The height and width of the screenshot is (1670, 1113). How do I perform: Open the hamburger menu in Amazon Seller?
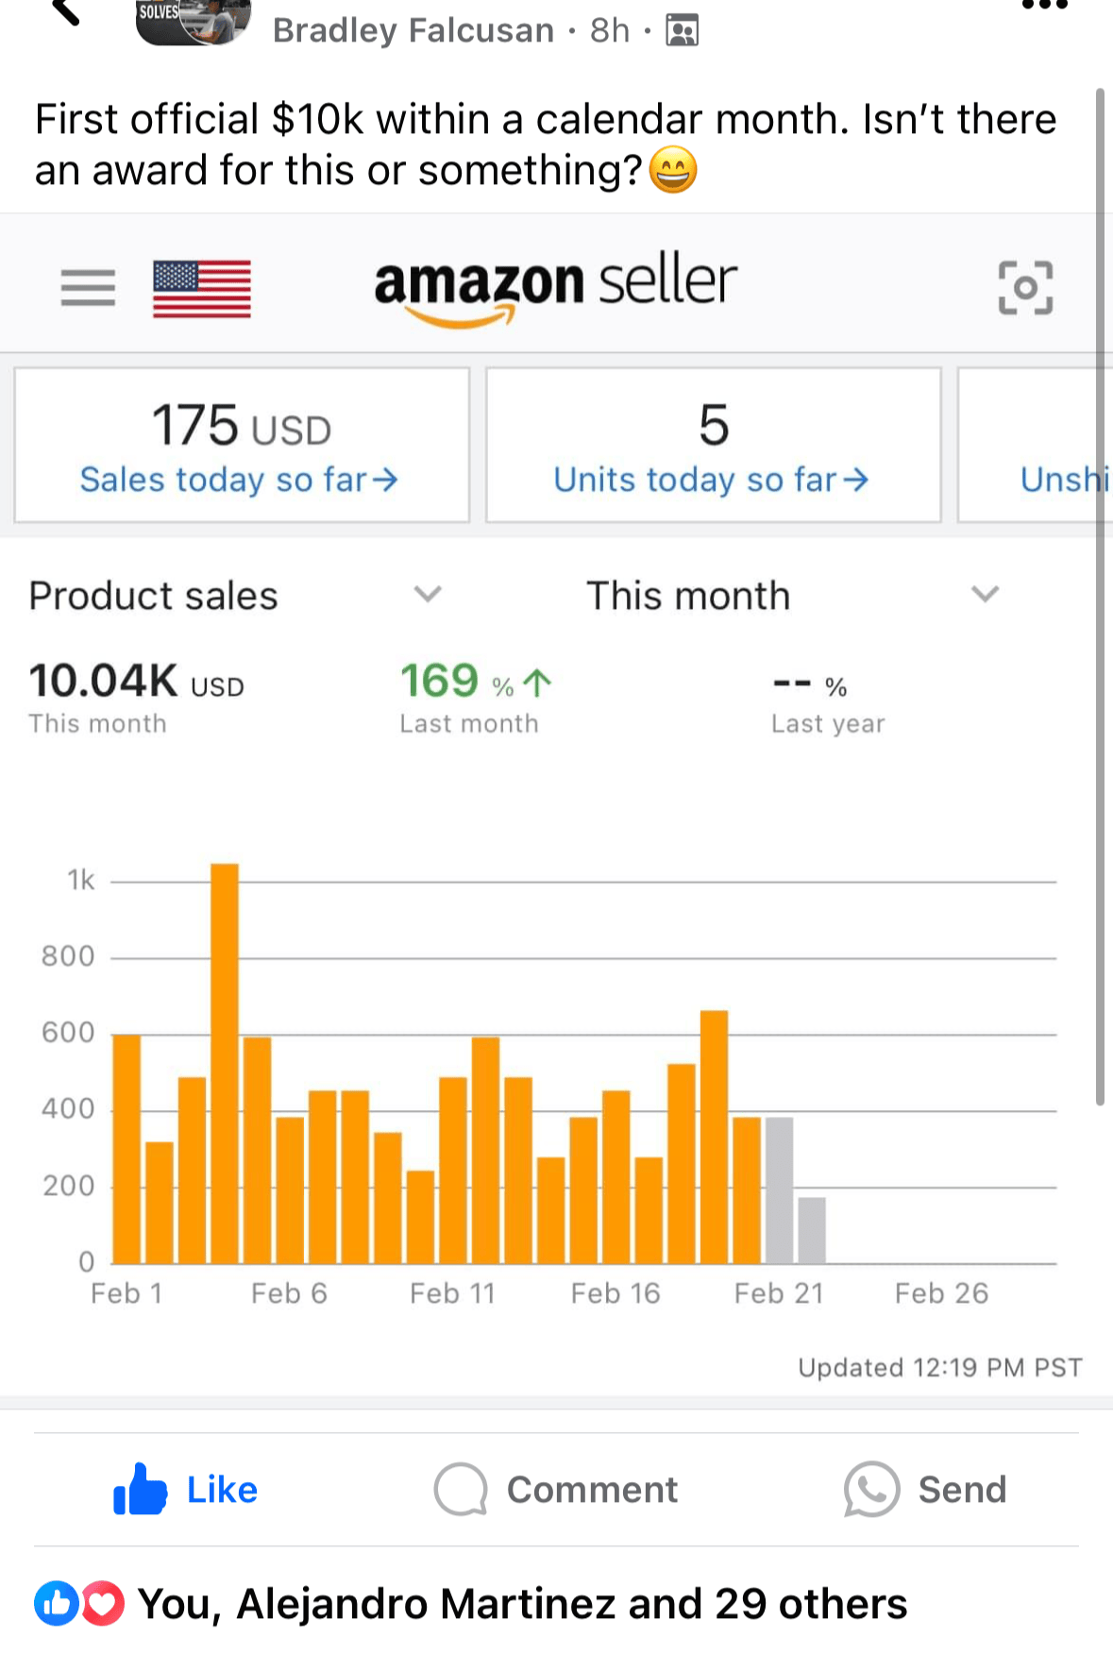pos(88,287)
